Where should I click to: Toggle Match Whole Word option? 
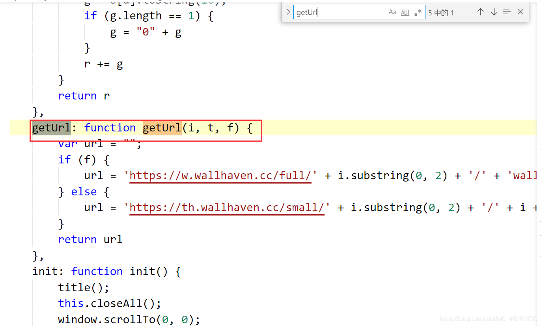pos(405,12)
